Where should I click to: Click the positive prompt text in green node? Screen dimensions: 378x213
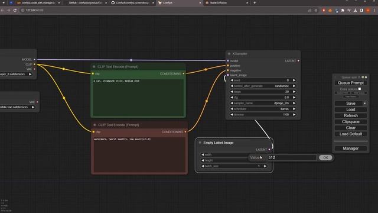[x=116, y=81]
